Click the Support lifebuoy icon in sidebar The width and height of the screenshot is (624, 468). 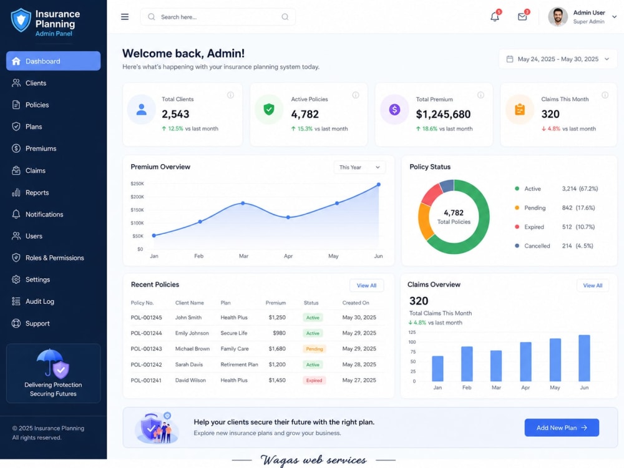[16, 323]
